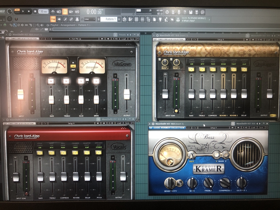Open the Browser view icon

(148, 19)
